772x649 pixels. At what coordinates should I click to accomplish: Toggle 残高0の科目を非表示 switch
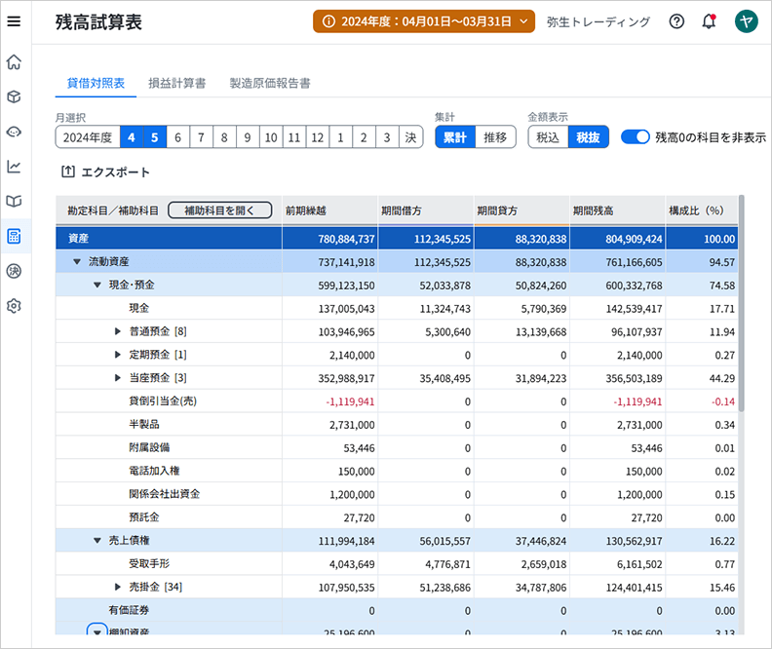point(635,137)
